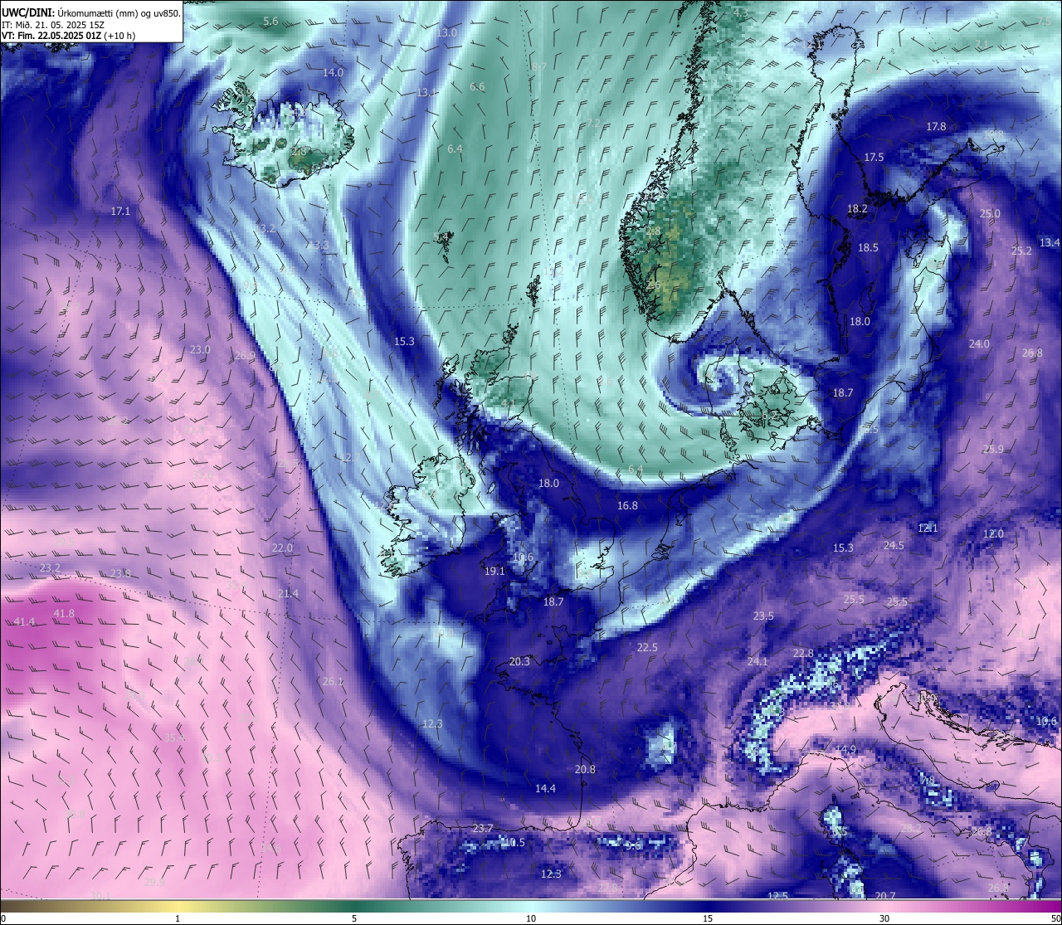The width and height of the screenshot is (1062, 925).
Task: Click the 13.0 value at the top
Action: (446, 32)
